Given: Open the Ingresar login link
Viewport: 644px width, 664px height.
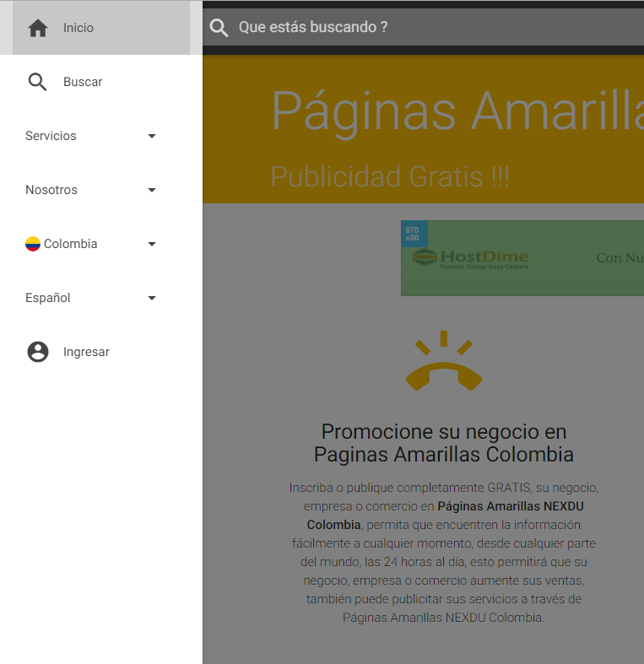Looking at the screenshot, I should click(86, 352).
